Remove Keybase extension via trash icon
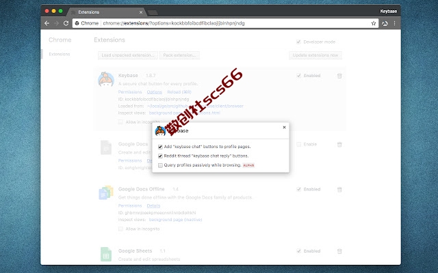Viewport: 438px width, 273px height. coord(339,76)
